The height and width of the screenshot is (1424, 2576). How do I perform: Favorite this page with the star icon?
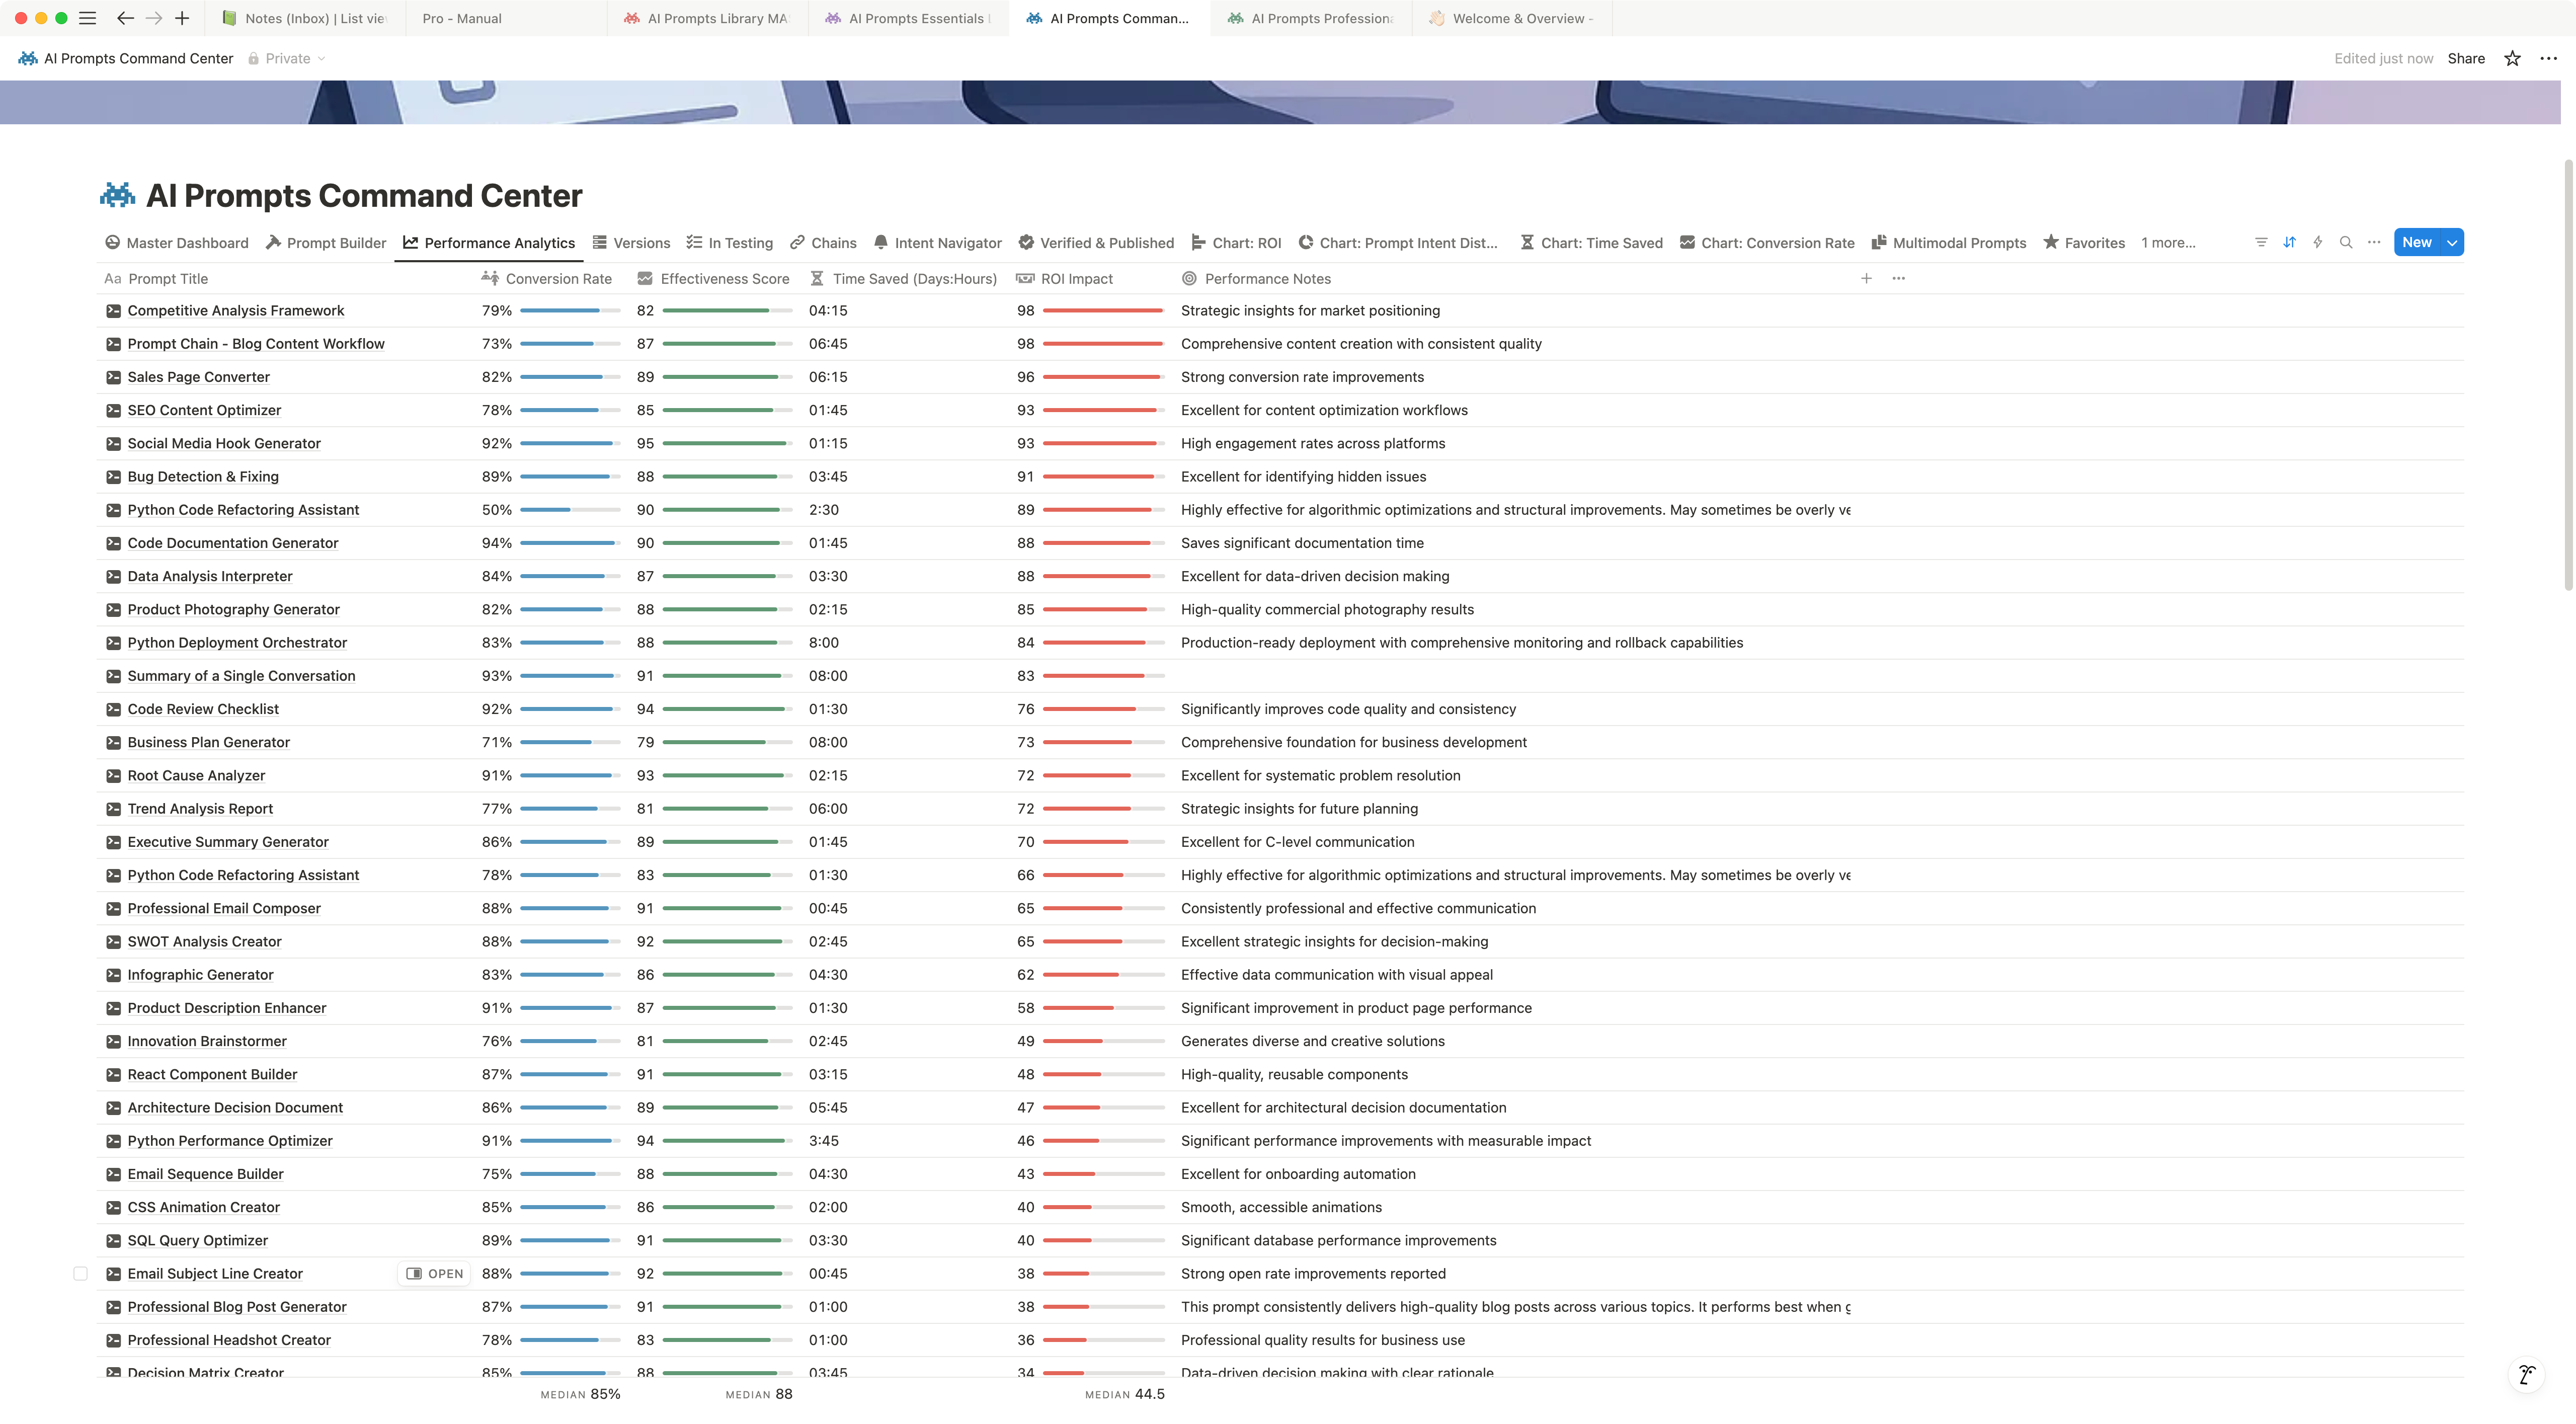(x=2512, y=58)
